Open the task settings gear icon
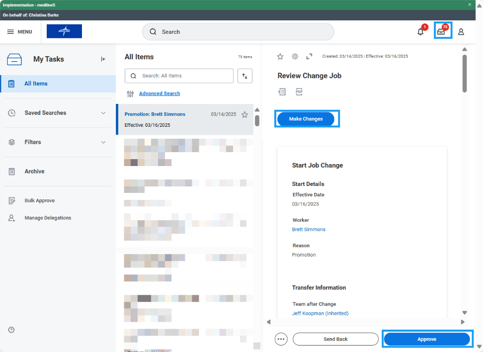 coord(295,57)
